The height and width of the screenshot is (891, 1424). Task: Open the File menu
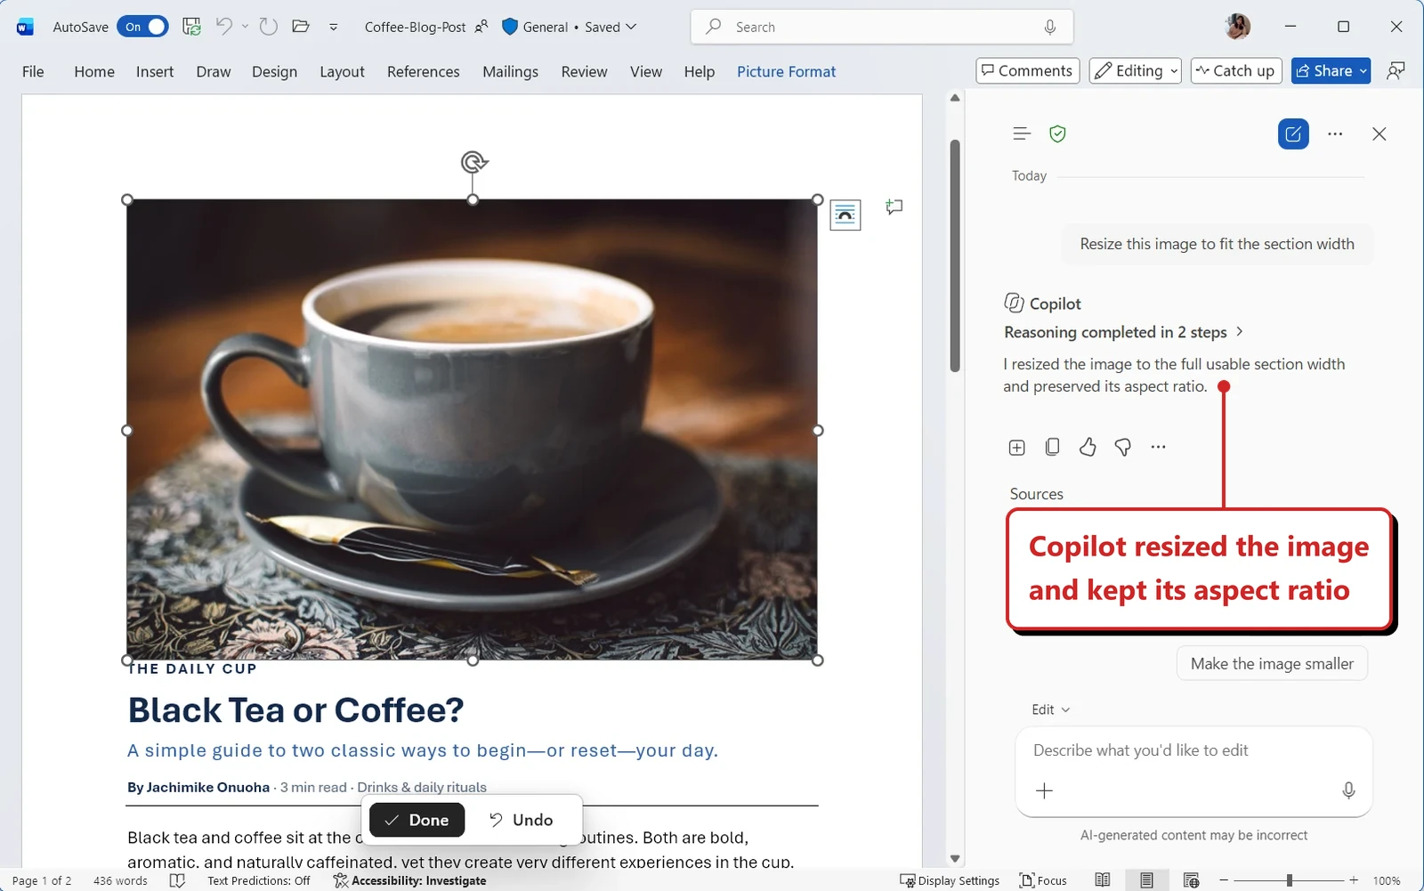[33, 71]
